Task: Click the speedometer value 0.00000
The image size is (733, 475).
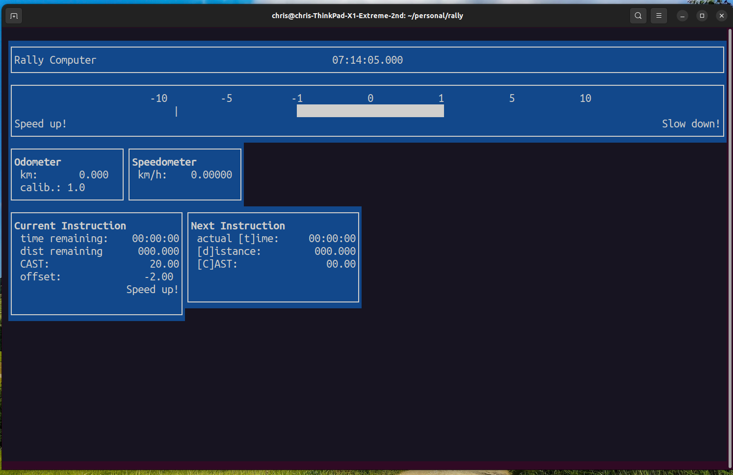Action: (x=211, y=175)
